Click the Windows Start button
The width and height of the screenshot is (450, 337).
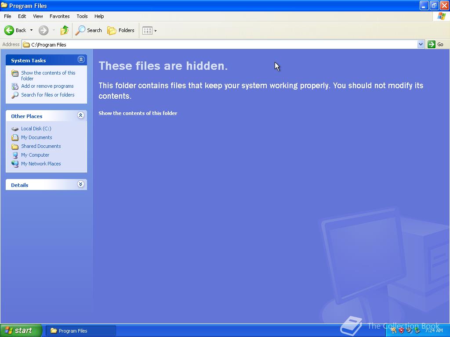pyautogui.click(x=21, y=330)
